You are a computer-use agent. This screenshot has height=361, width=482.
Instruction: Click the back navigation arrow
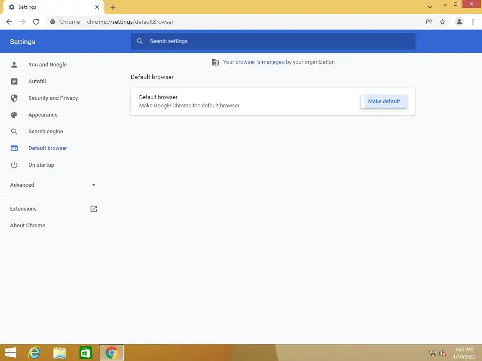point(9,22)
